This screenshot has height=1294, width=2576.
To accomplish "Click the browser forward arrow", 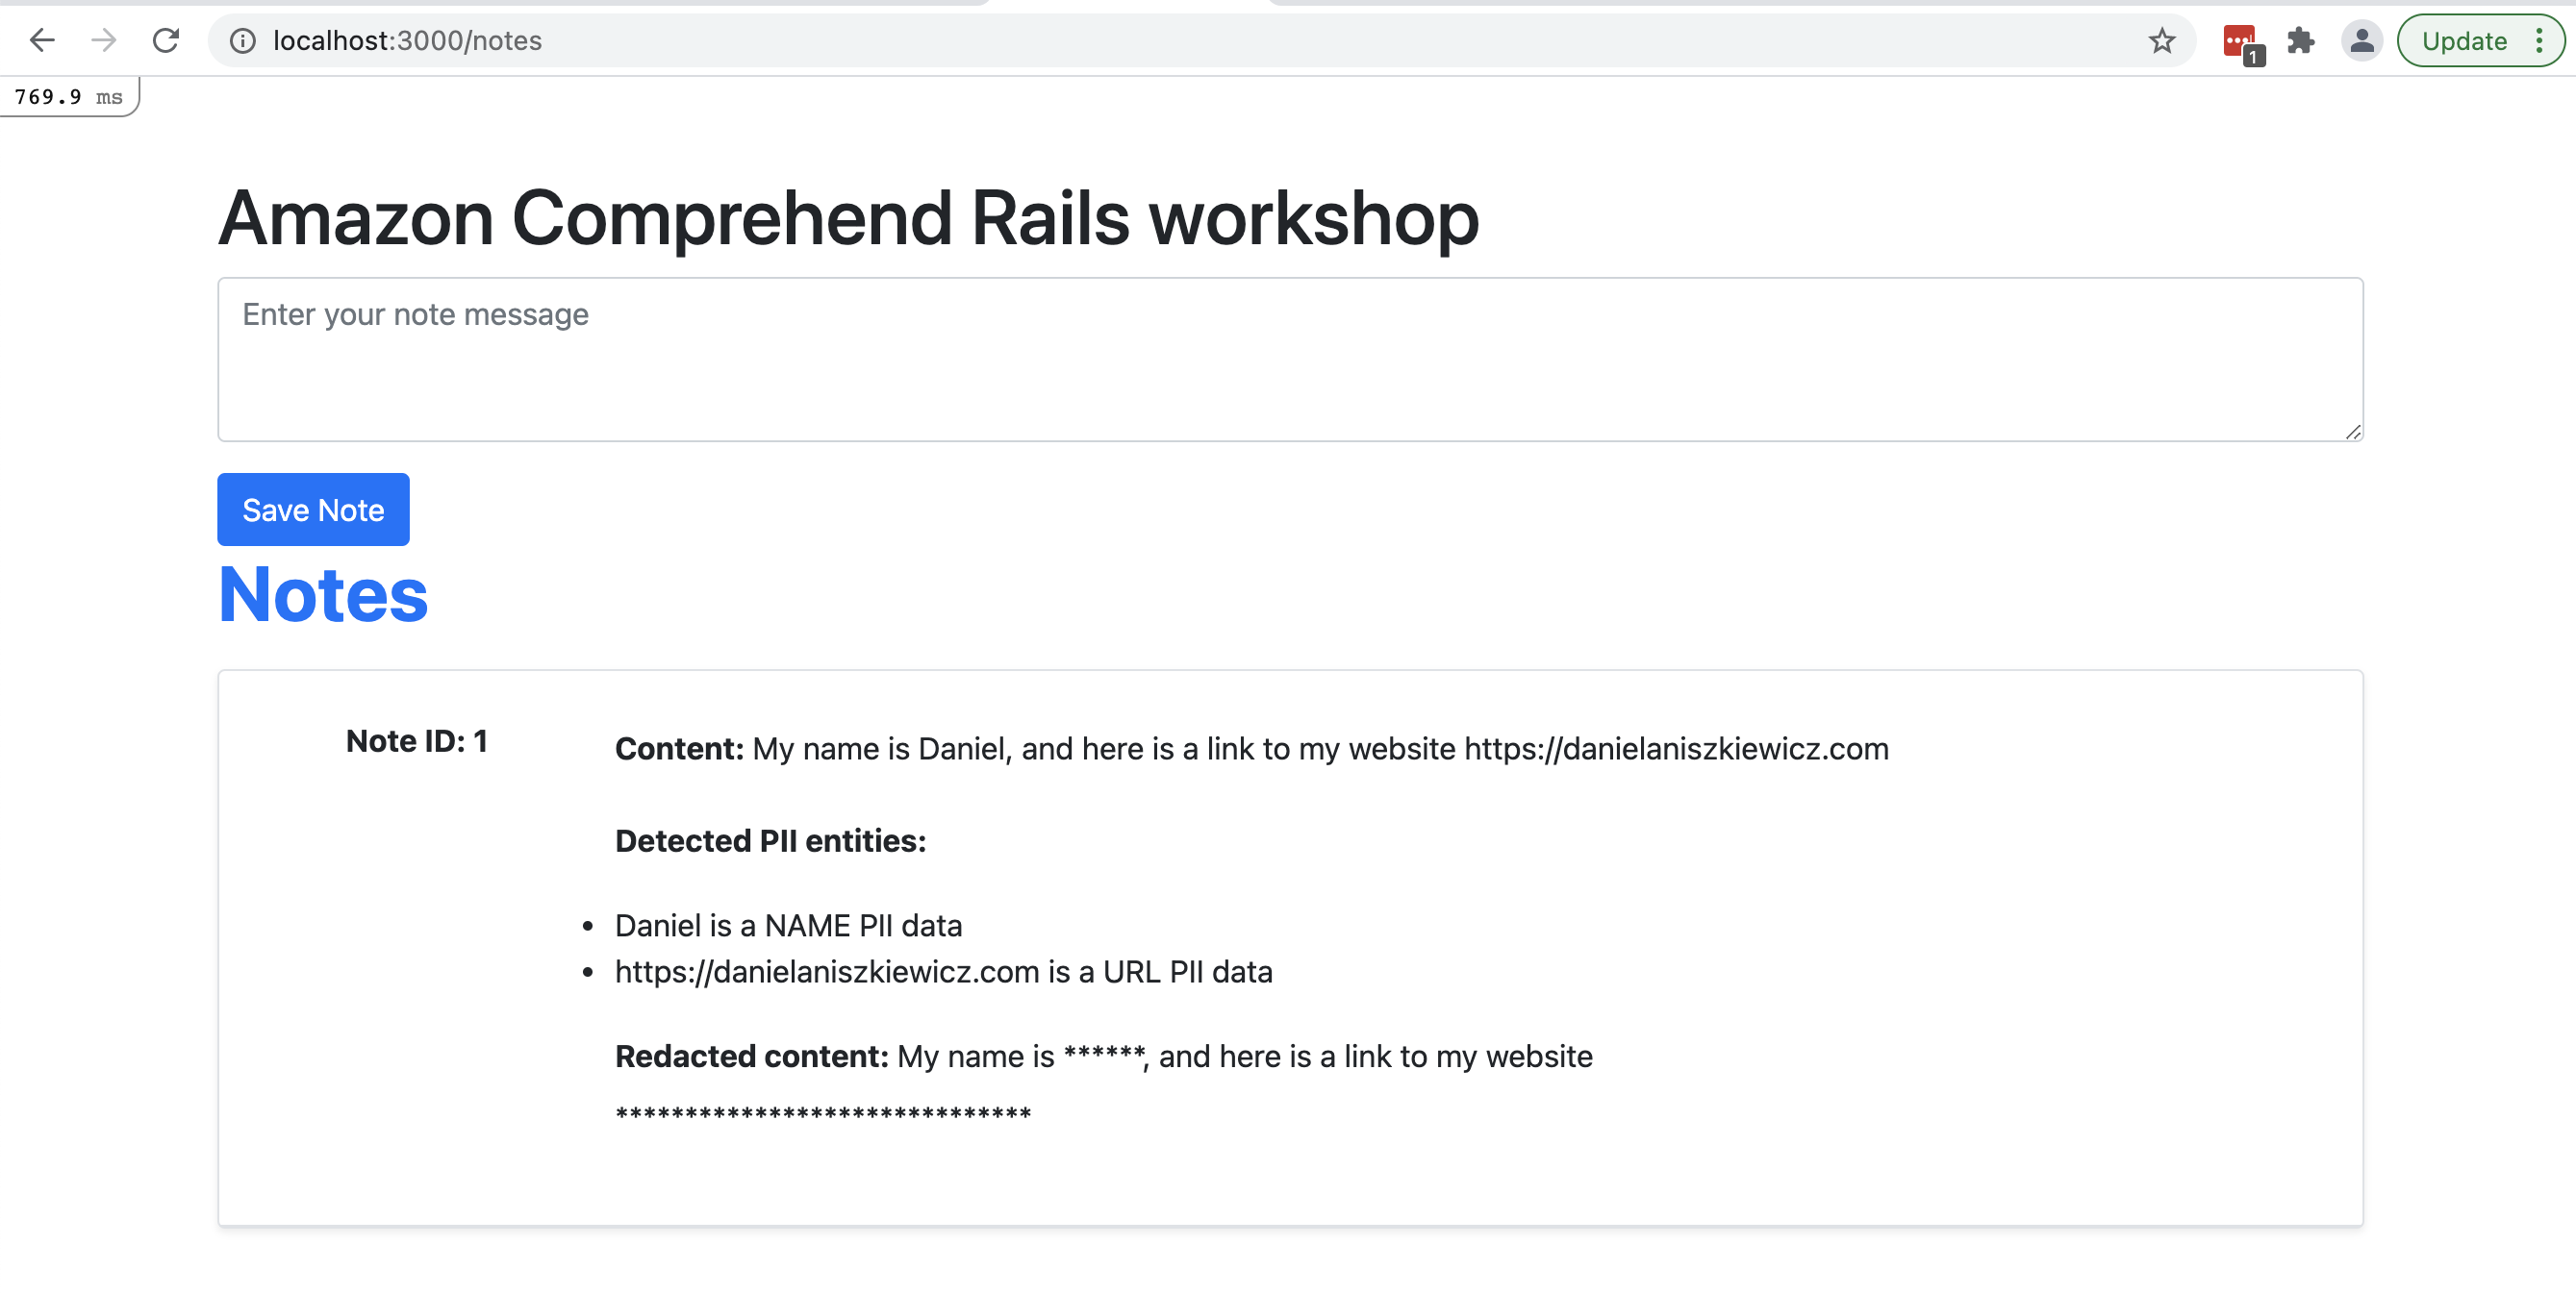I will click(103, 41).
